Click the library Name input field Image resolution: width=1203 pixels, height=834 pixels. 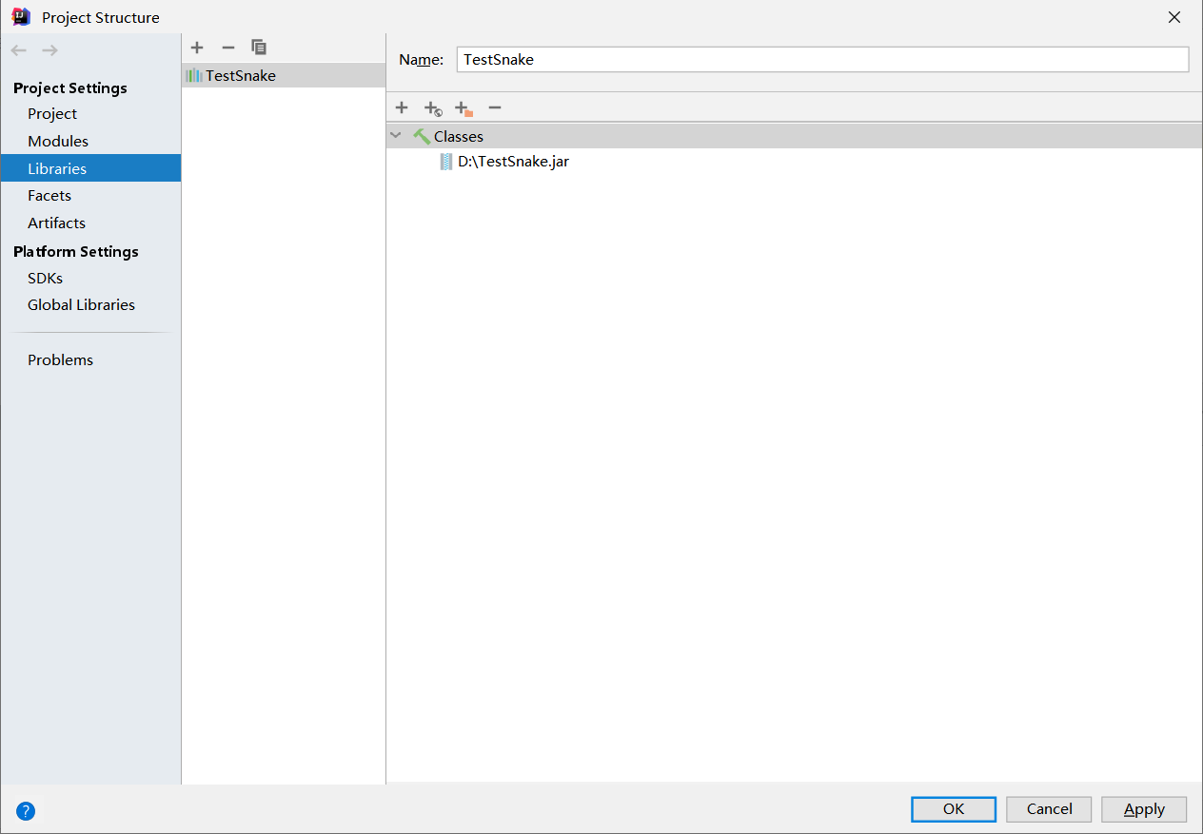click(823, 59)
